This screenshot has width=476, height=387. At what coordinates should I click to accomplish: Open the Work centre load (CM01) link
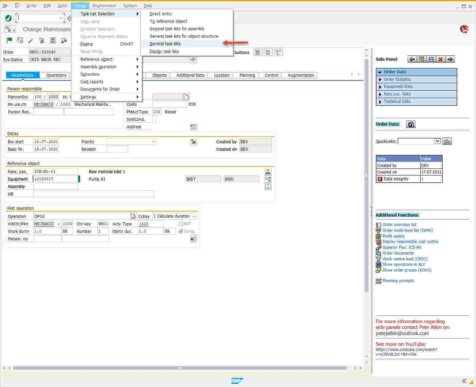pos(405,259)
